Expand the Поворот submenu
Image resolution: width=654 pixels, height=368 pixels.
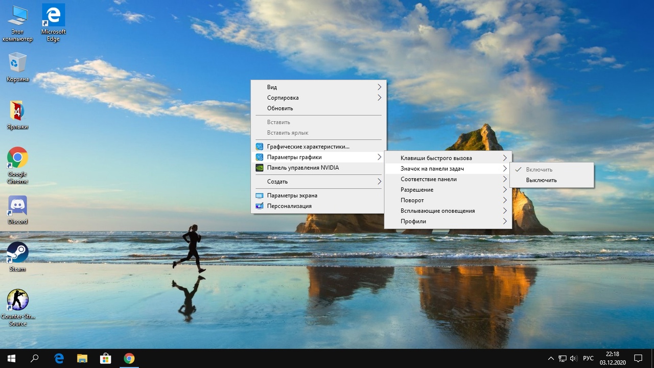448,200
